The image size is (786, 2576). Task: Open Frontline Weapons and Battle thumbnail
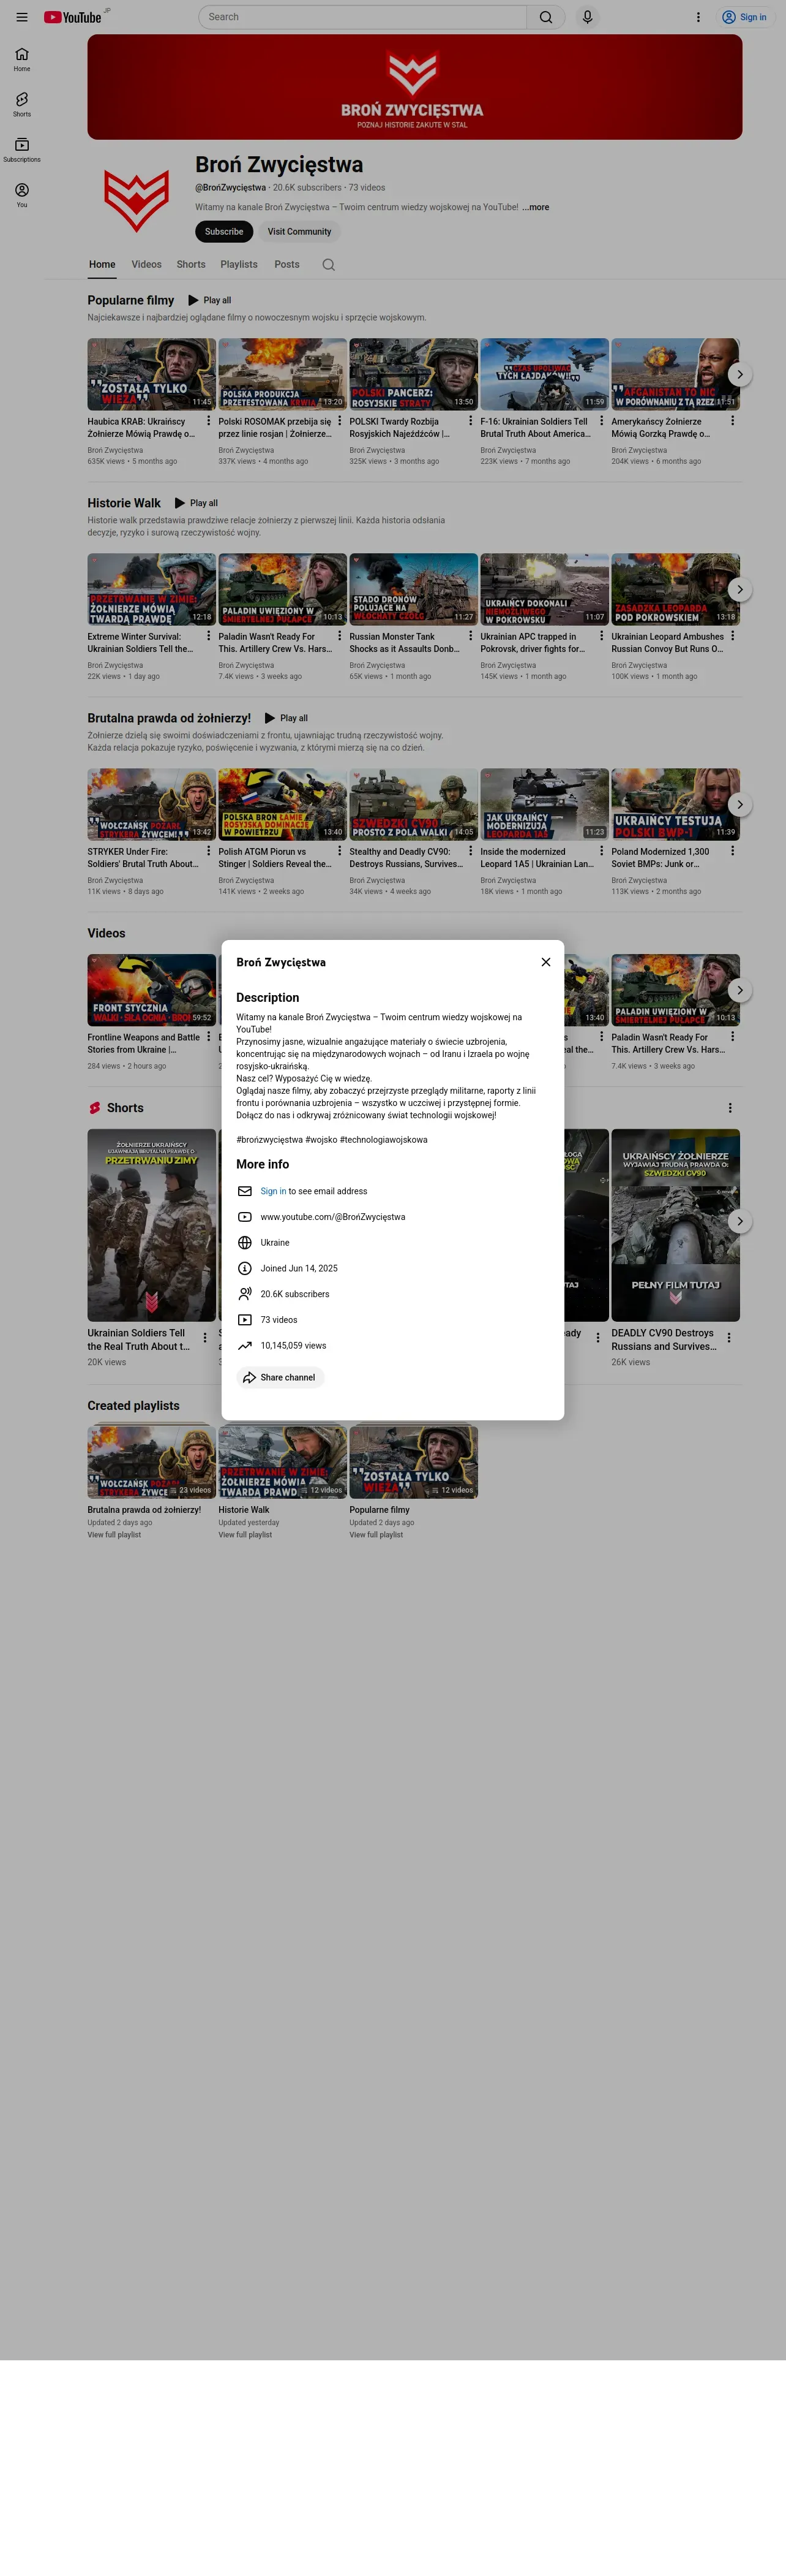pos(151,990)
